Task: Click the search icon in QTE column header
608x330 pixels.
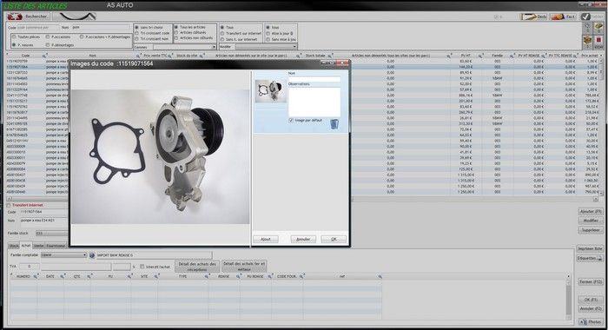Action: click(89, 276)
